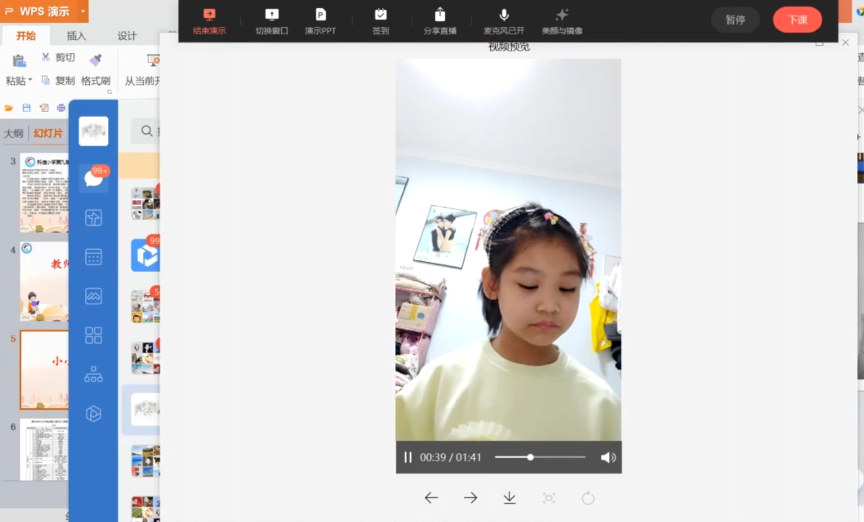
Task: Mute the video using the speaker icon
Action: (x=608, y=457)
